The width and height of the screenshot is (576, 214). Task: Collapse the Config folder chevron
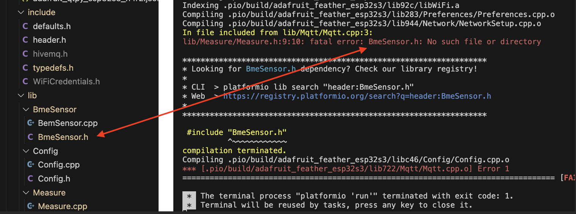pyautogui.click(x=26, y=151)
